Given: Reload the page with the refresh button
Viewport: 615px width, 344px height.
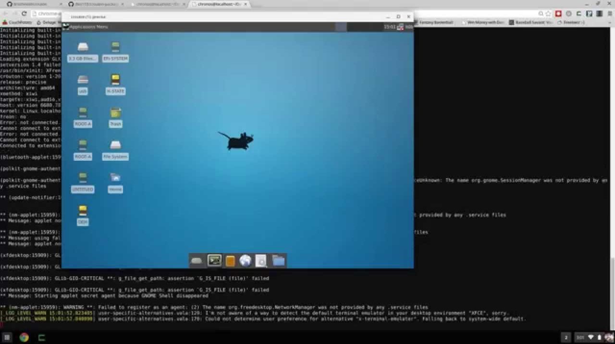Looking at the screenshot, I should (x=24, y=13).
